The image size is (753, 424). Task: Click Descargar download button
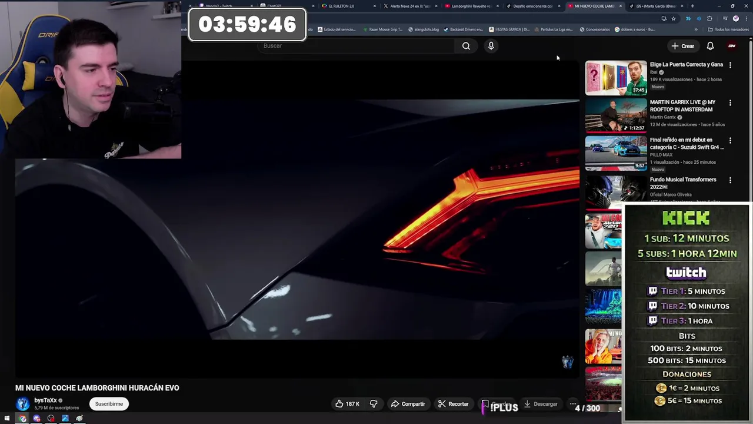(540, 404)
